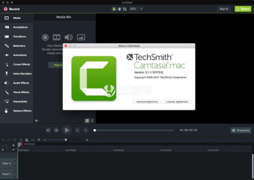Choose the hand pan tool

point(119,9)
